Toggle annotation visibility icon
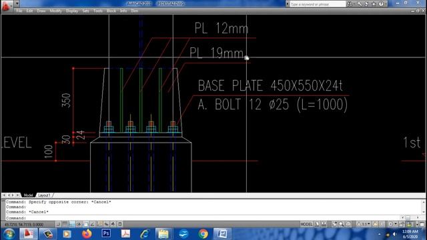 click(375, 224)
